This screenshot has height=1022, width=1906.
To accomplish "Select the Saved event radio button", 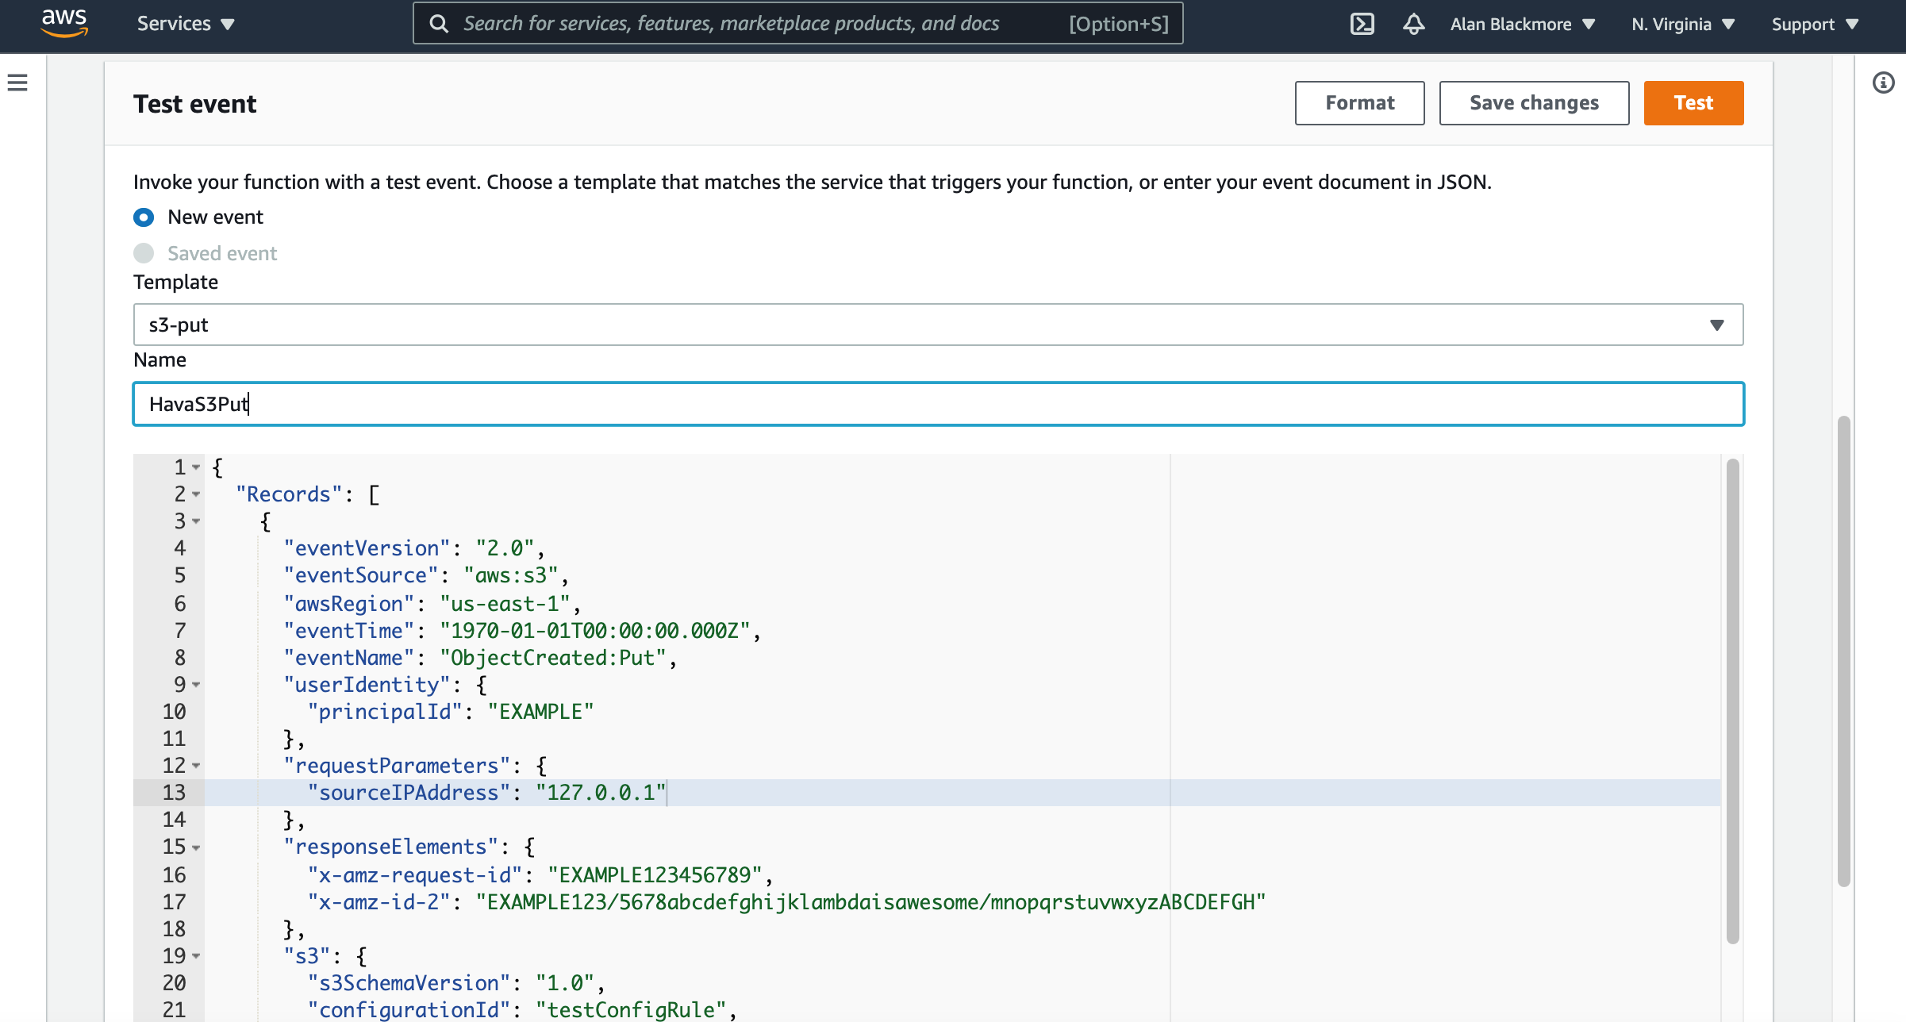I will [x=144, y=253].
